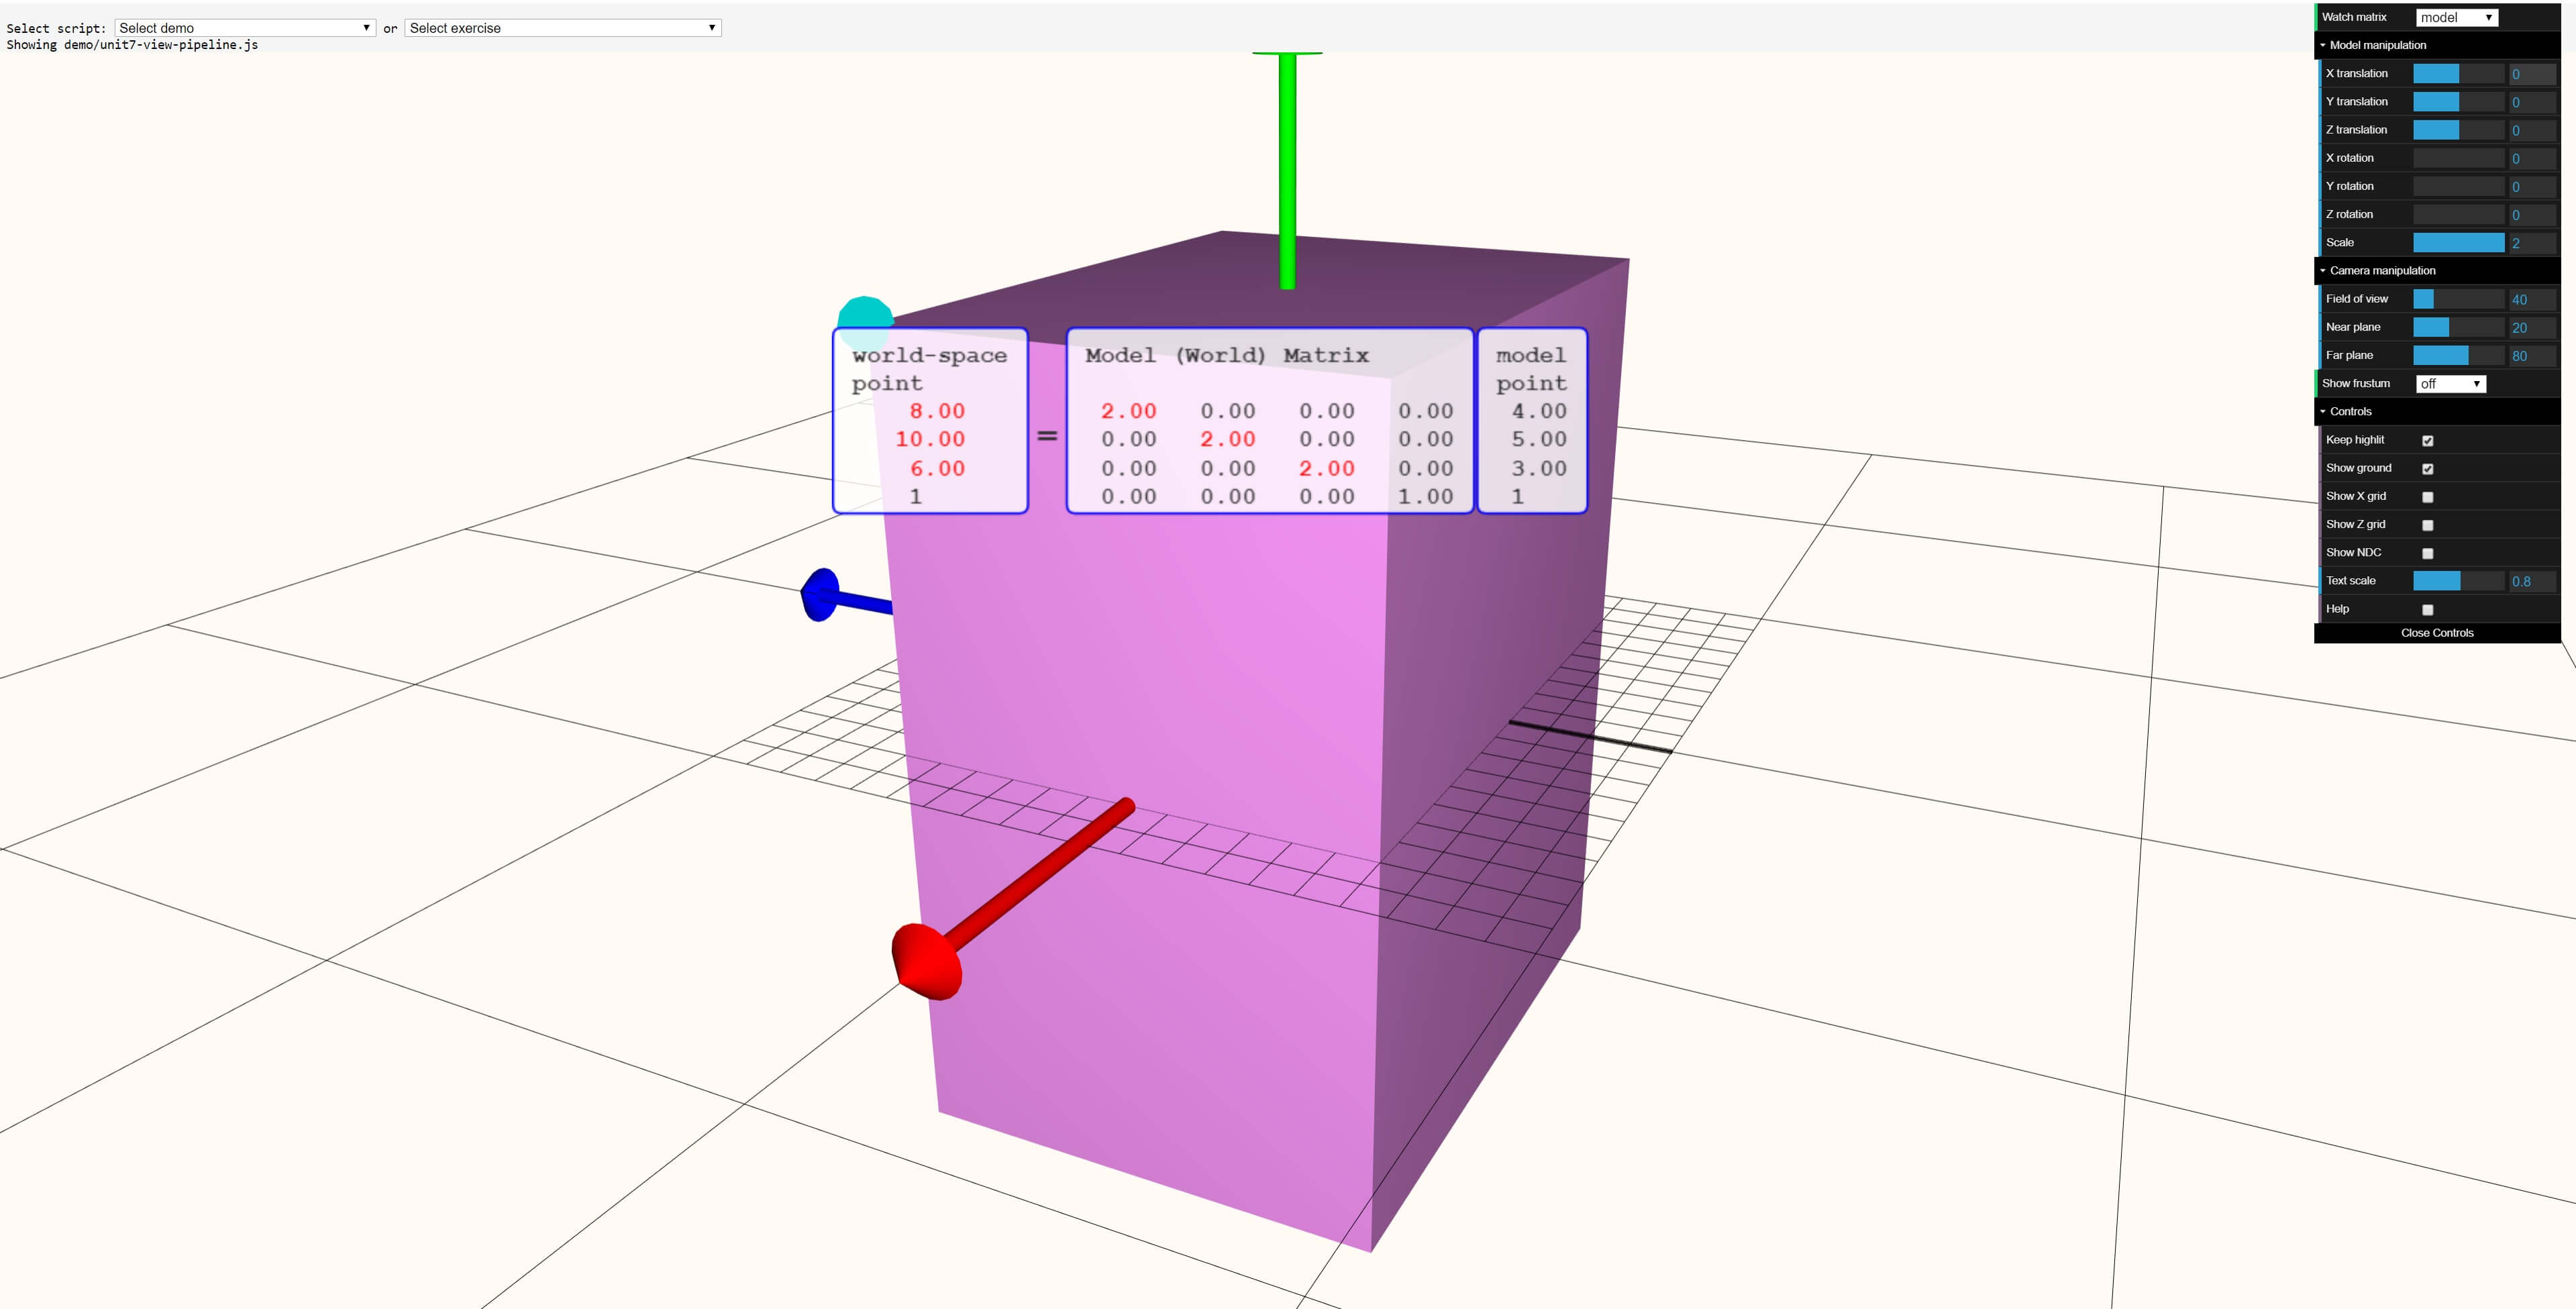
Task: Click the Y rotation value field
Action: coord(2532,186)
